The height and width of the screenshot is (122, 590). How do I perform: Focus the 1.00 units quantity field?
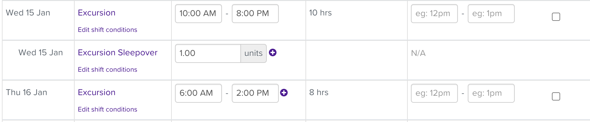(208, 53)
